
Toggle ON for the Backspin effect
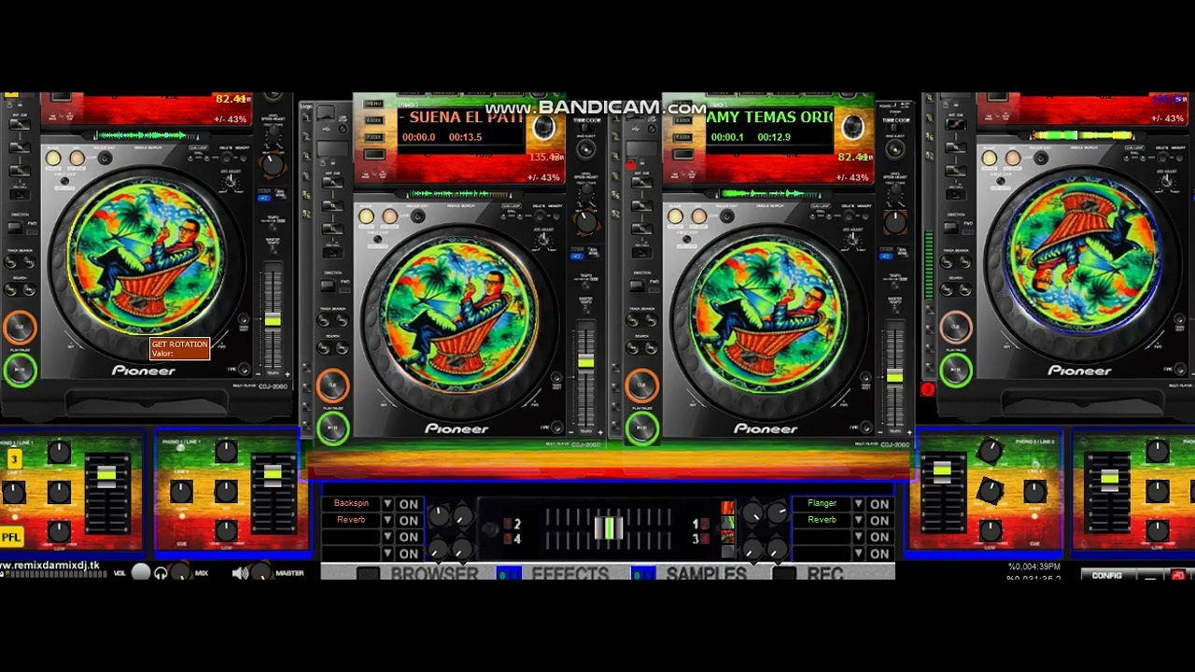pyautogui.click(x=409, y=504)
